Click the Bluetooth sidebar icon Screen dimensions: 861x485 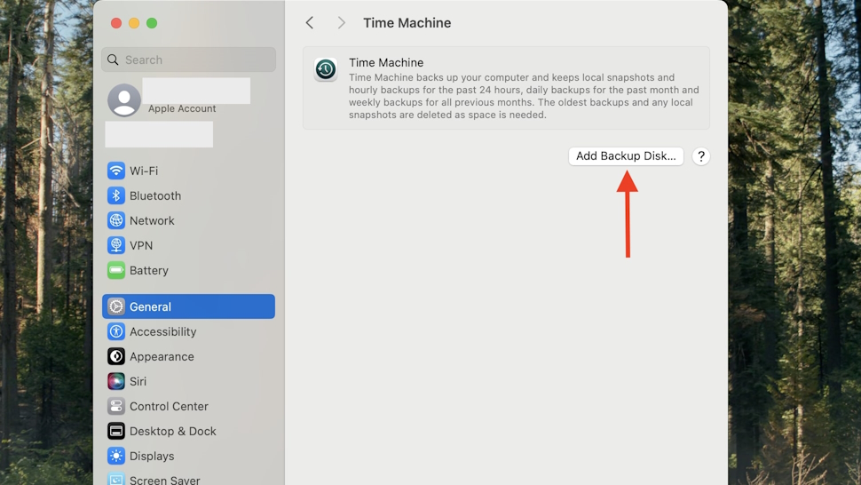116,195
